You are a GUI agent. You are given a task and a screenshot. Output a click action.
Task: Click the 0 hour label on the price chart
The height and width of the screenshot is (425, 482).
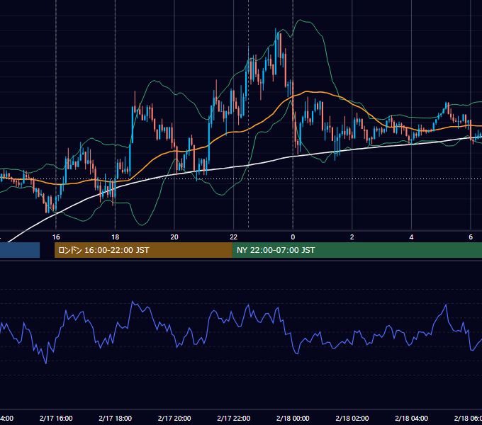click(293, 237)
